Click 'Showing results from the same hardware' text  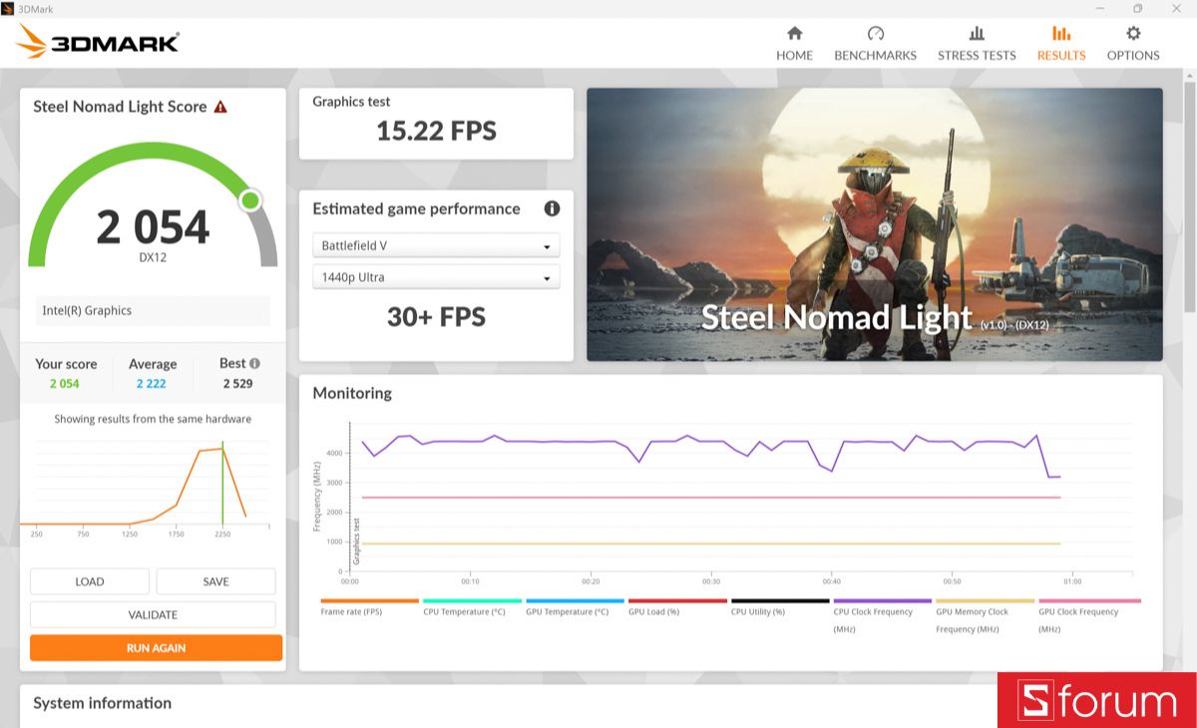pos(153,419)
